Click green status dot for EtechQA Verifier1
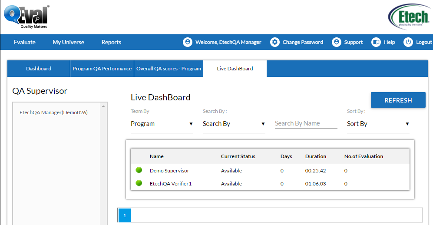433x225 pixels. [x=139, y=183]
